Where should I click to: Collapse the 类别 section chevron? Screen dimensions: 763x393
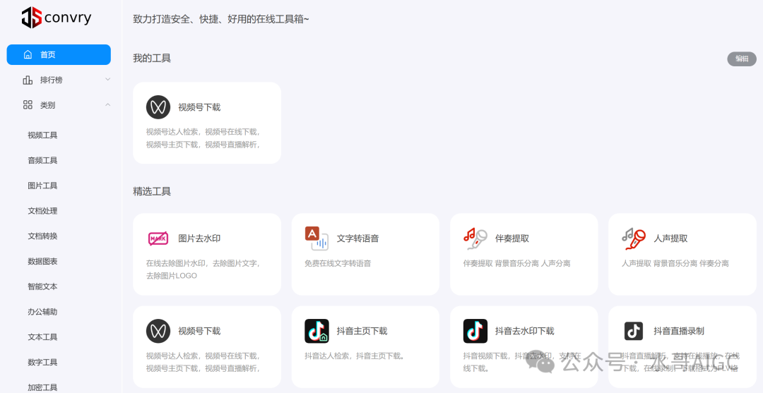click(x=108, y=104)
